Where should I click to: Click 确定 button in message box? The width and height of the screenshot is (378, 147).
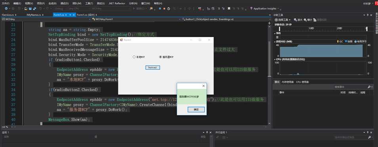pyautogui.click(x=196, y=109)
